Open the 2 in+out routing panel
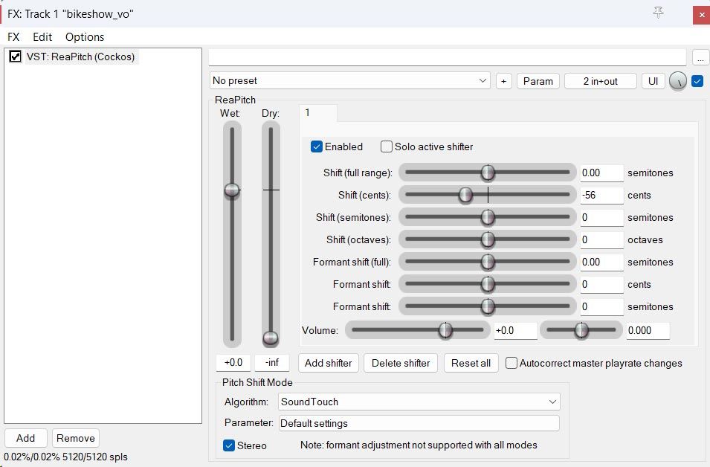Screen dimensions: 710x467 click(600, 81)
